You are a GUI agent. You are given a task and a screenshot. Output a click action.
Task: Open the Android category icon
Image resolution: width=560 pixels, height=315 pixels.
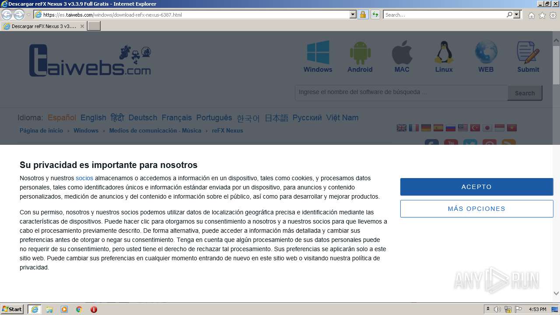click(360, 52)
